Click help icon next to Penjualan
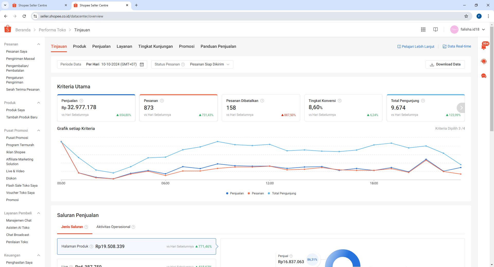The height and width of the screenshot is (267, 494). 81,101
